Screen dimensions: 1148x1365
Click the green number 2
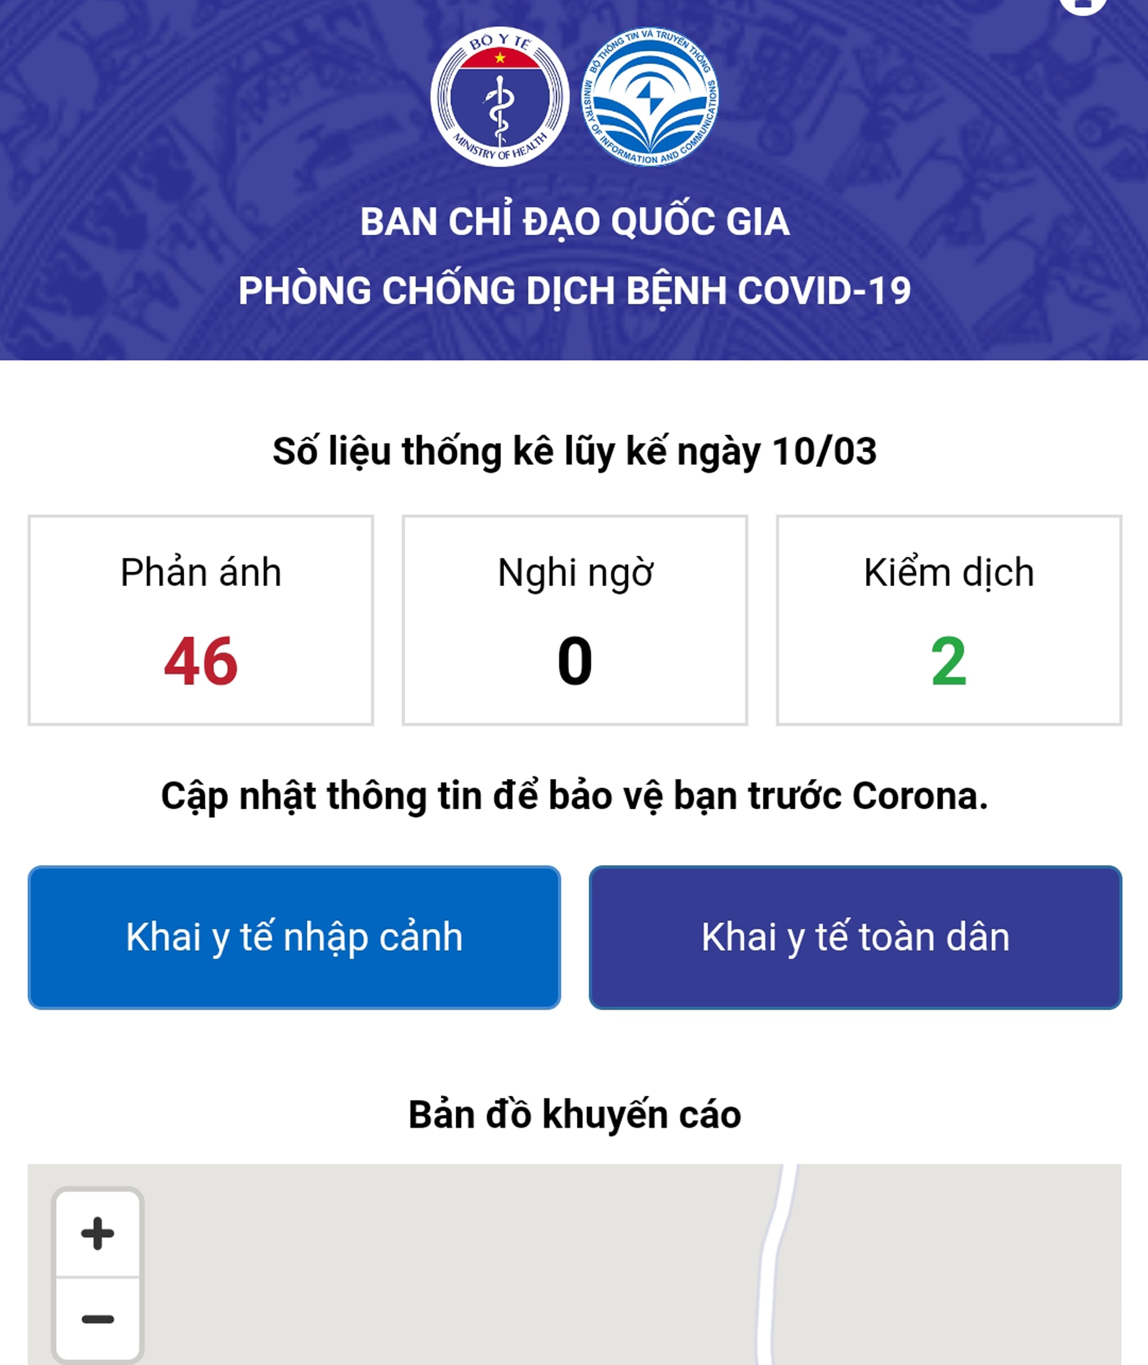click(949, 661)
